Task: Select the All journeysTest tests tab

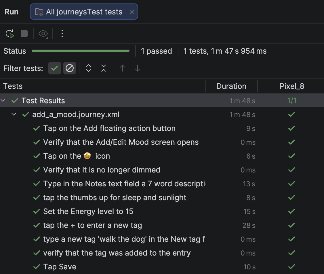Action: click(x=83, y=12)
